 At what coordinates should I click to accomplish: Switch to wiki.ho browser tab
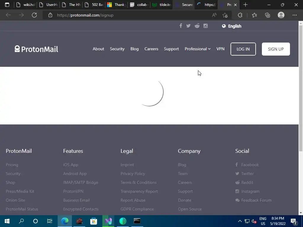(25, 5)
